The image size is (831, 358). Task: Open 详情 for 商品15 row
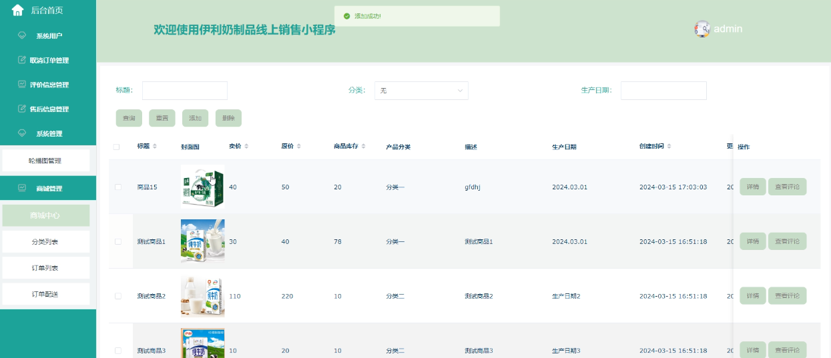[x=753, y=187]
